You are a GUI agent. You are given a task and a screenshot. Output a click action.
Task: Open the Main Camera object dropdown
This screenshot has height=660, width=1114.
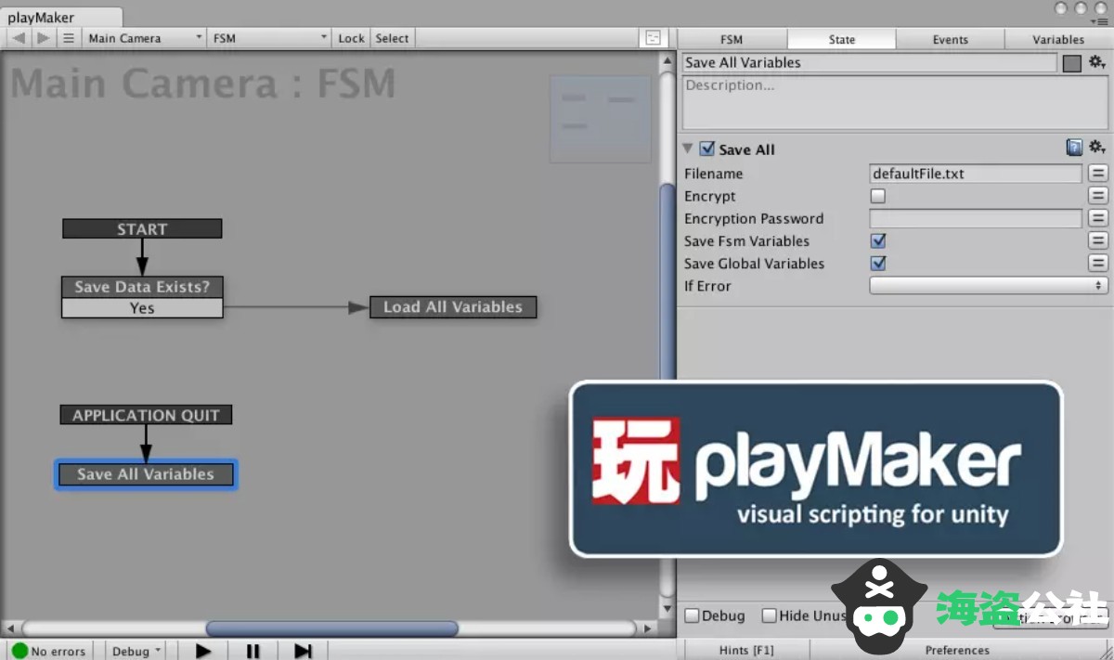145,38
